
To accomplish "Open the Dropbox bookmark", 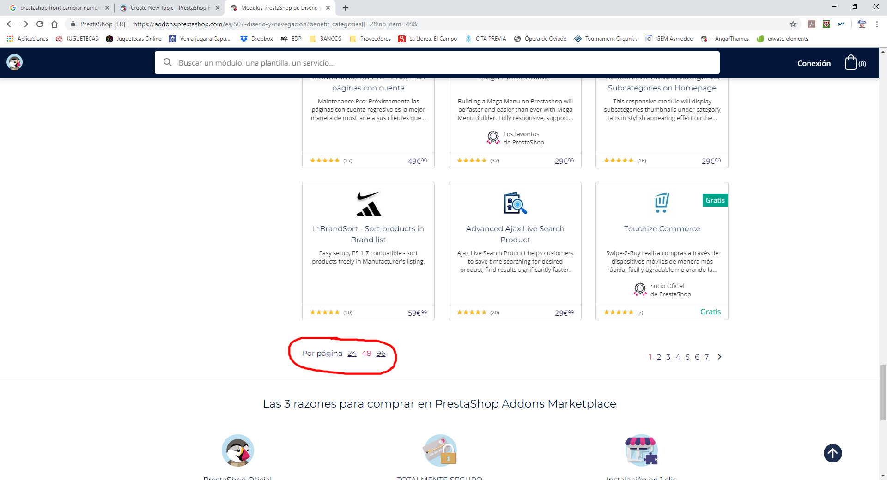I will click(x=256, y=39).
